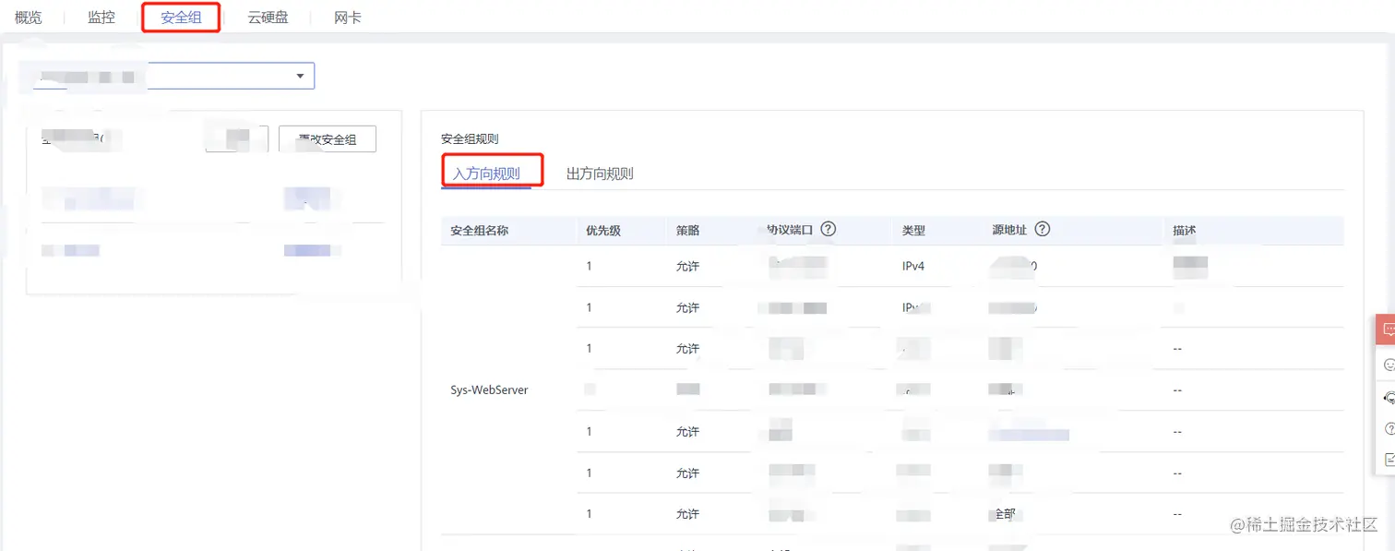Click the Sys-WebServer security group name
1395x551 pixels.
pyautogui.click(x=489, y=389)
